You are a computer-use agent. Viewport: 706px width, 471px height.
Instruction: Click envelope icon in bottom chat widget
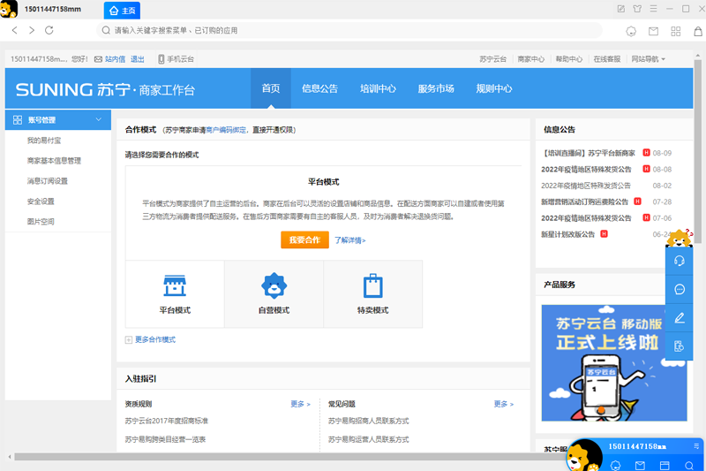click(640, 465)
